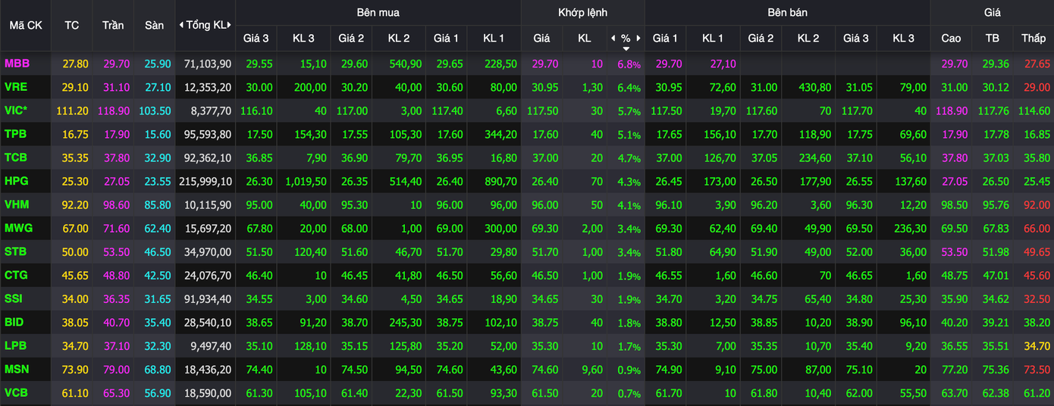
Task: Select the VIC* ticker link
Action: (x=17, y=111)
